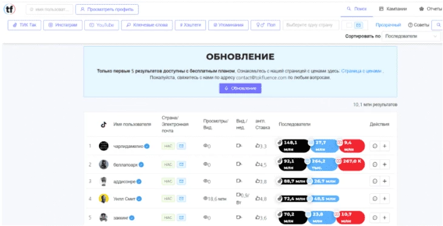
Task: Open the Выберите одну страну country dropdown
Action: (311, 25)
